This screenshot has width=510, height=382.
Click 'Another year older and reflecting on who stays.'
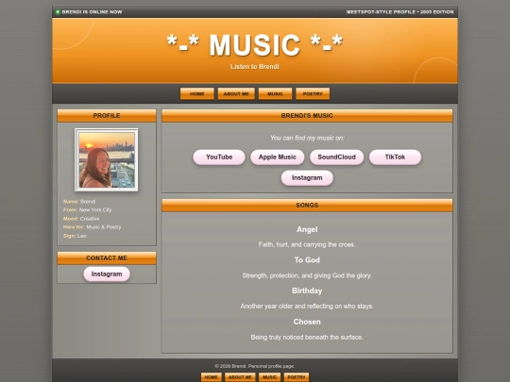pyautogui.click(x=307, y=307)
